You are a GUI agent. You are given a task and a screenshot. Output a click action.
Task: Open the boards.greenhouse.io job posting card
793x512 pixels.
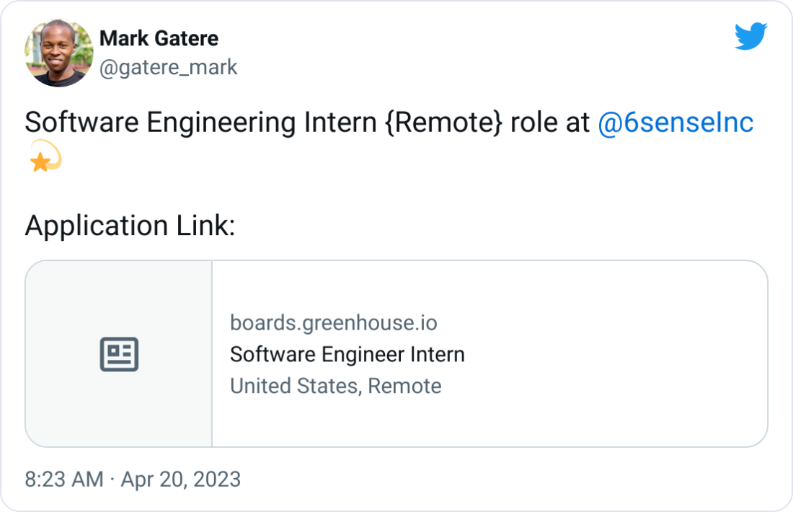point(396,353)
